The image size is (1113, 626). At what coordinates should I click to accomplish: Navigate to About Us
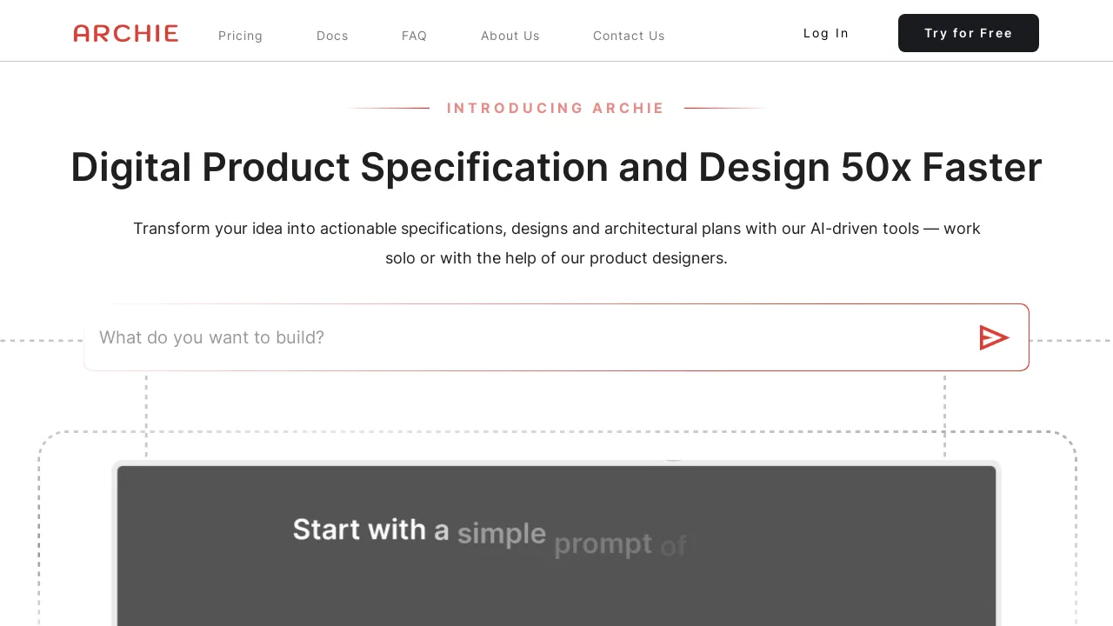point(510,36)
